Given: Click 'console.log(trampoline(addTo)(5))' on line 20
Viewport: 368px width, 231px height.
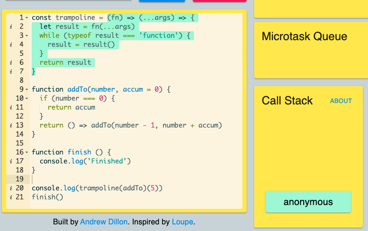Looking at the screenshot, I should tap(97, 188).
